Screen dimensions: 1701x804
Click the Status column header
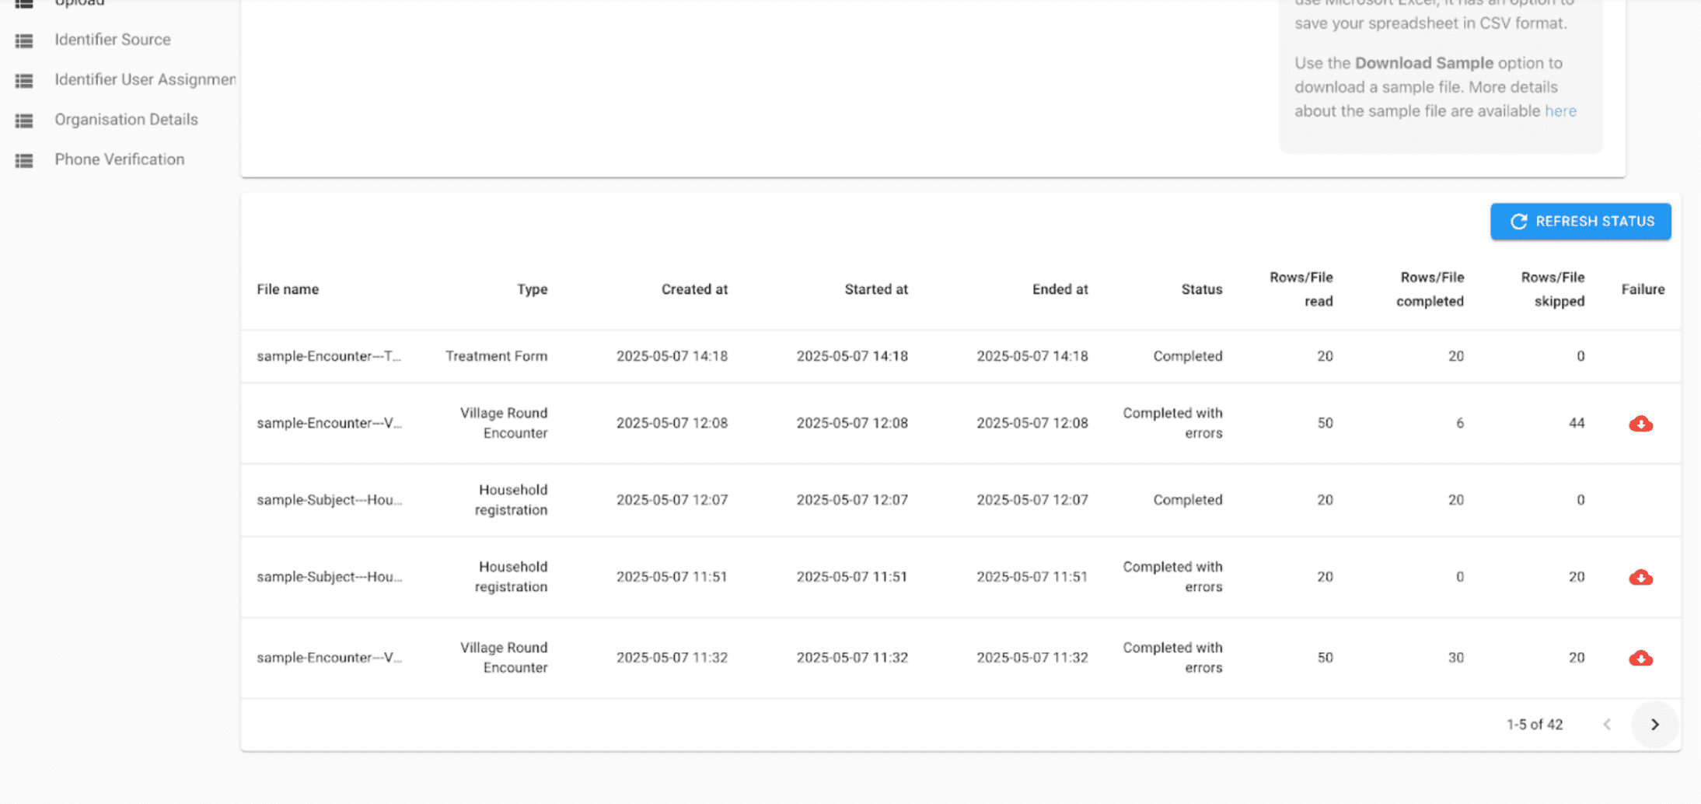pyautogui.click(x=1202, y=289)
